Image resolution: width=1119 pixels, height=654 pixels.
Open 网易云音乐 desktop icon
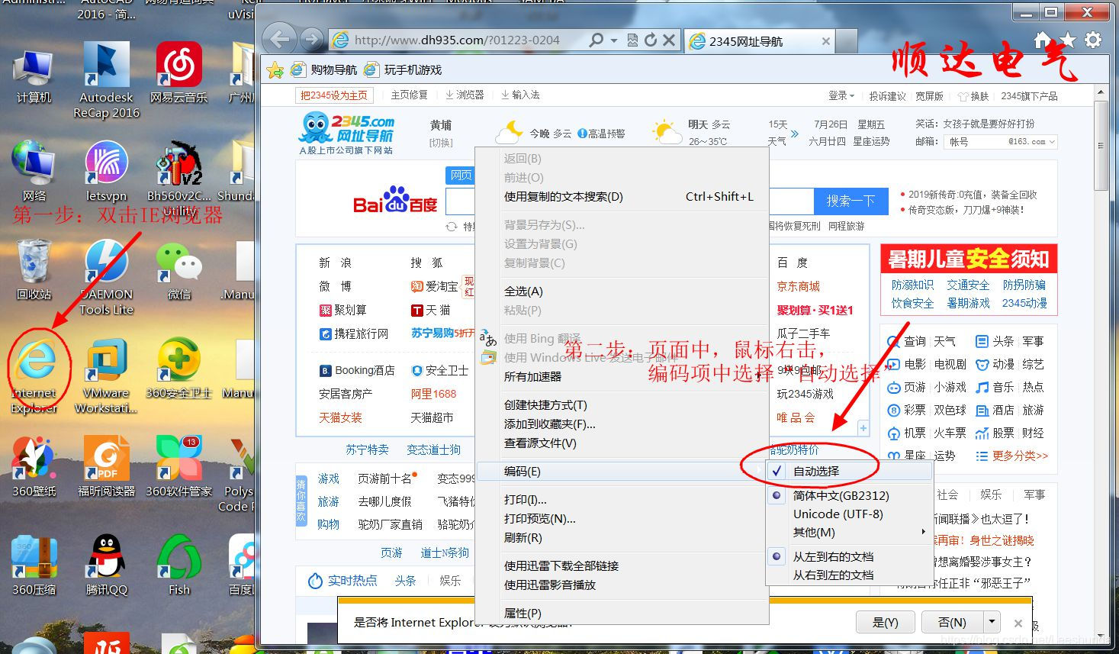coord(178,73)
